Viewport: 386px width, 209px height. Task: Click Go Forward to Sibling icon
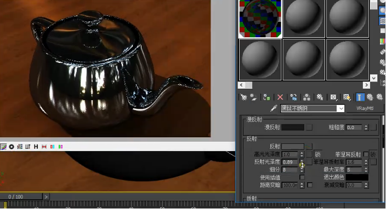click(x=379, y=97)
